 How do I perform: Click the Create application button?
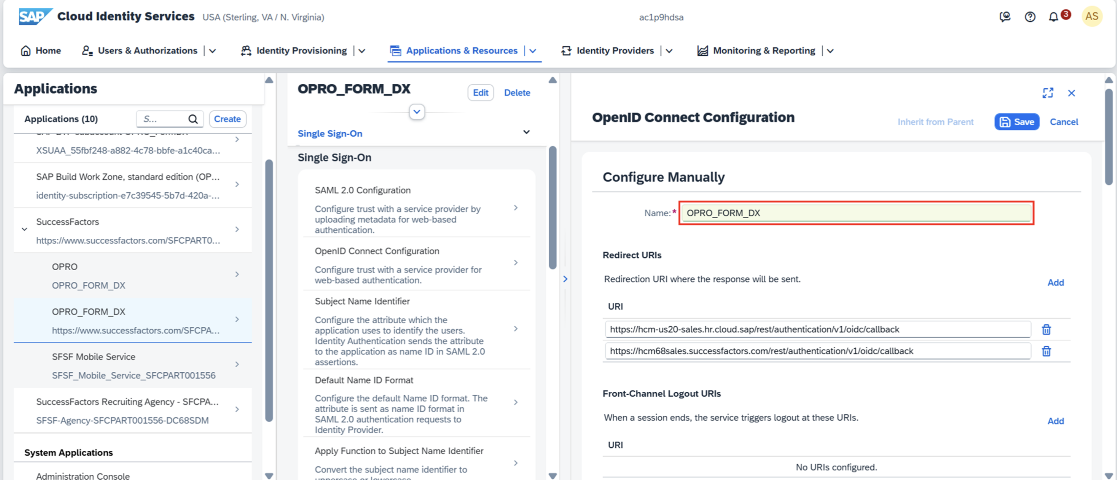(x=227, y=119)
